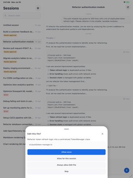Viewport: 133px width, 178px height.
Task: Click the search magnifier icon
Action: tap(6, 16)
